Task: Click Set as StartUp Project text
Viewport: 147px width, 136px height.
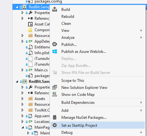Action: pos(79,125)
